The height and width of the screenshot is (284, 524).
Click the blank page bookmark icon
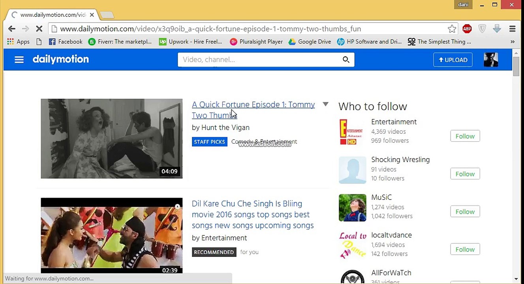39,42
